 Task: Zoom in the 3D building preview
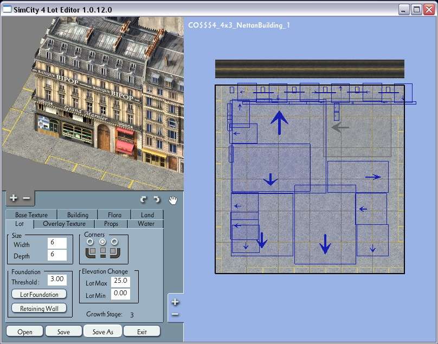click(x=13, y=198)
